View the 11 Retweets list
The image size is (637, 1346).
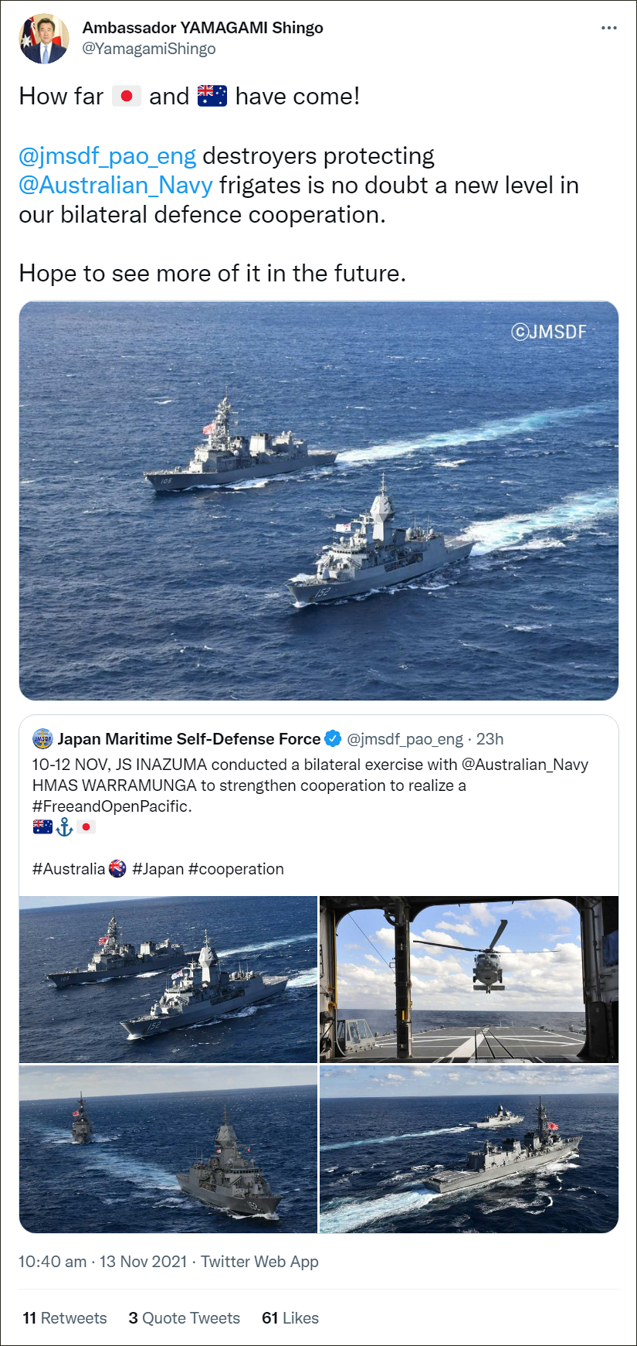click(x=65, y=1318)
